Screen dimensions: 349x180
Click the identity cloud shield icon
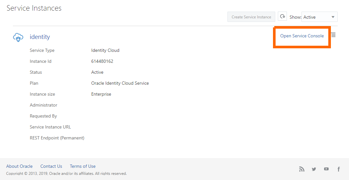tap(18, 37)
